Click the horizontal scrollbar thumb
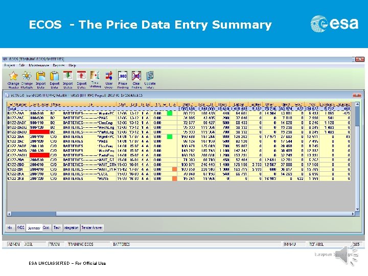This screenshot has width=368, height=276. coord(34,214)
